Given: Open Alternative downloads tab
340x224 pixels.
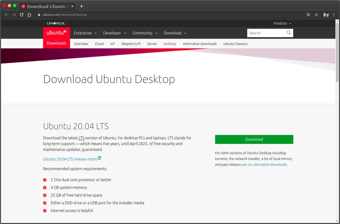Looking at the screenshot, I should pos(200,44).
